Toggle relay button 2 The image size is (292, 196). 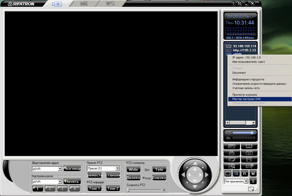click(x=50, y=188)
